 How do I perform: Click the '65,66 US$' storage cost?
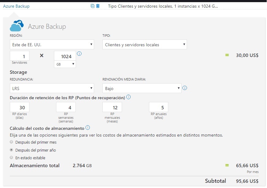coord(247,165)
